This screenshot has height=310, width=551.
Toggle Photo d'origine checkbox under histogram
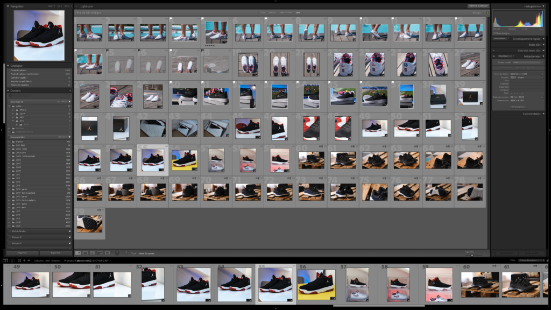pos(495,33)
